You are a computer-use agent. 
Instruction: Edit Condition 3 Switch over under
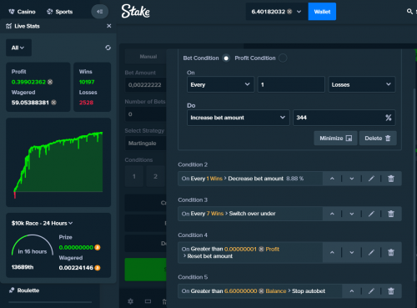371,214
